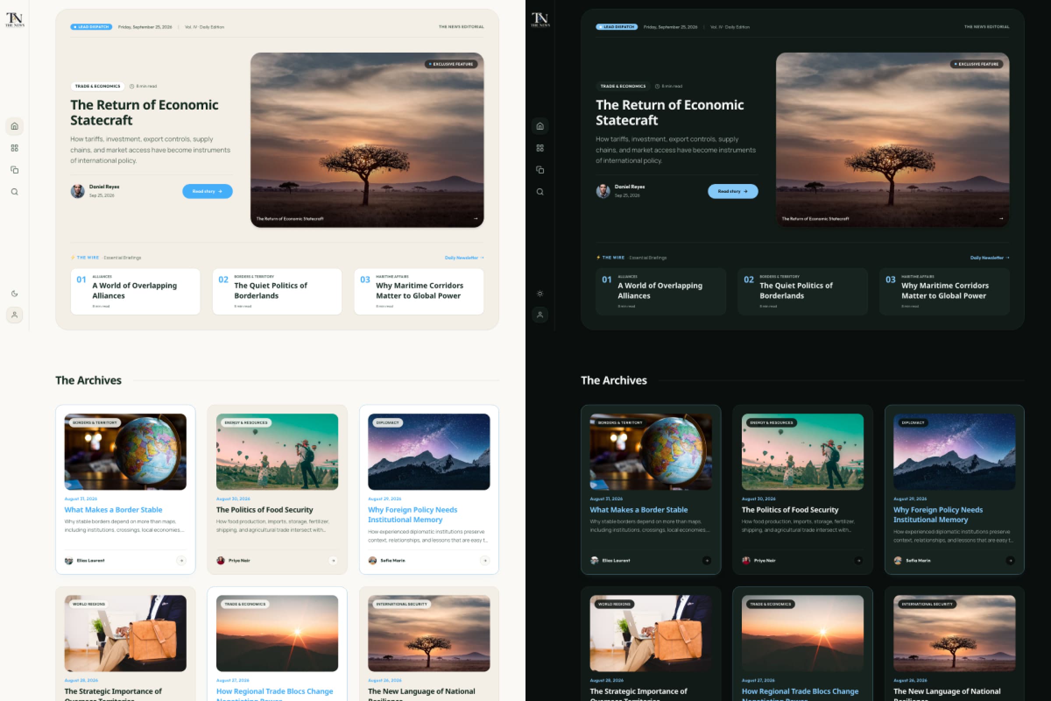Screen dimensions: 1051x701
Task: Open Home icon in light theme sidebar
Action: point(14,126)
